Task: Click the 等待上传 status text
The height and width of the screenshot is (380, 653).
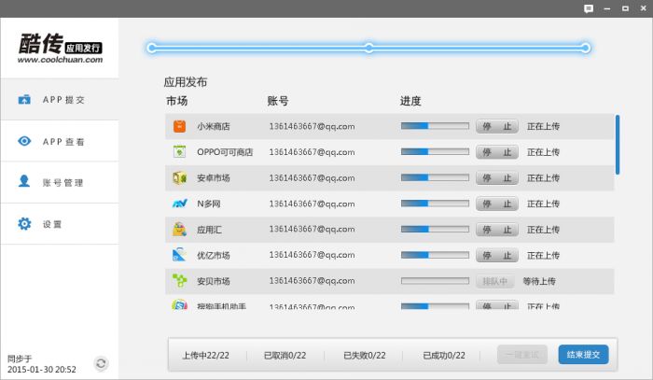Action: tap(539, 281)
